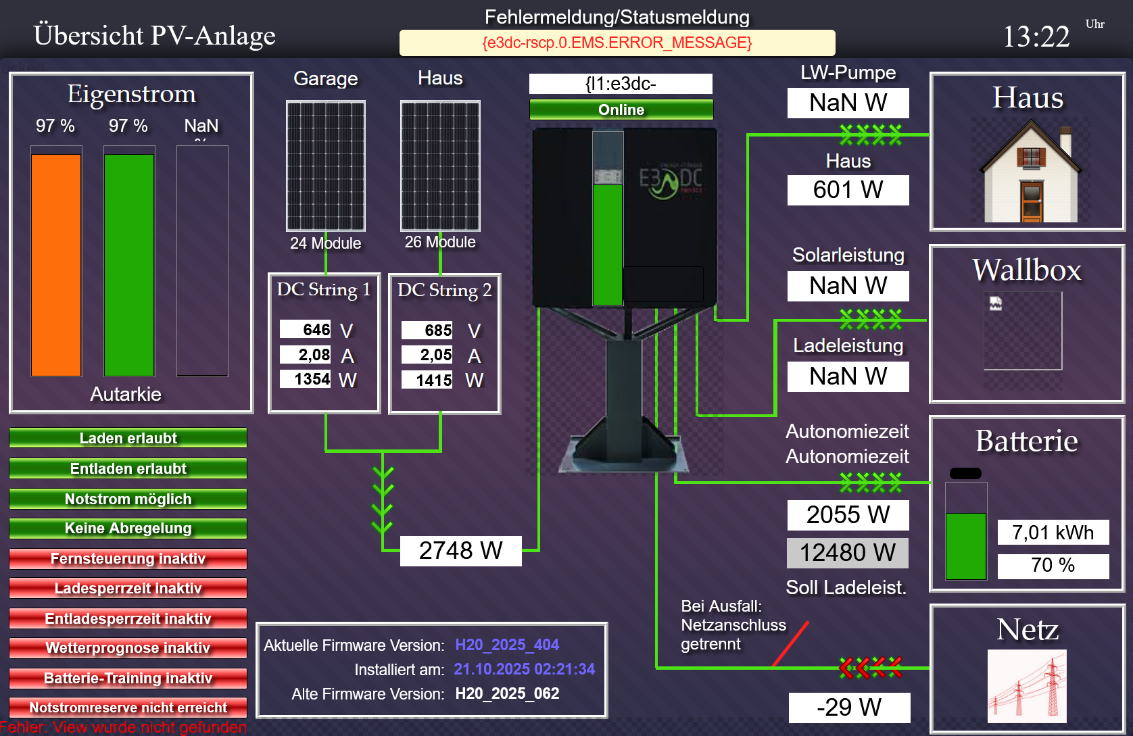Click the Keine Abregelung indicator
The height and width of the screenshot is (736, 1133).
[128, 529]
